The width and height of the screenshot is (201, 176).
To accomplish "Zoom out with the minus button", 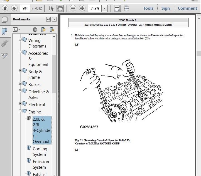I will coord(73,8).
